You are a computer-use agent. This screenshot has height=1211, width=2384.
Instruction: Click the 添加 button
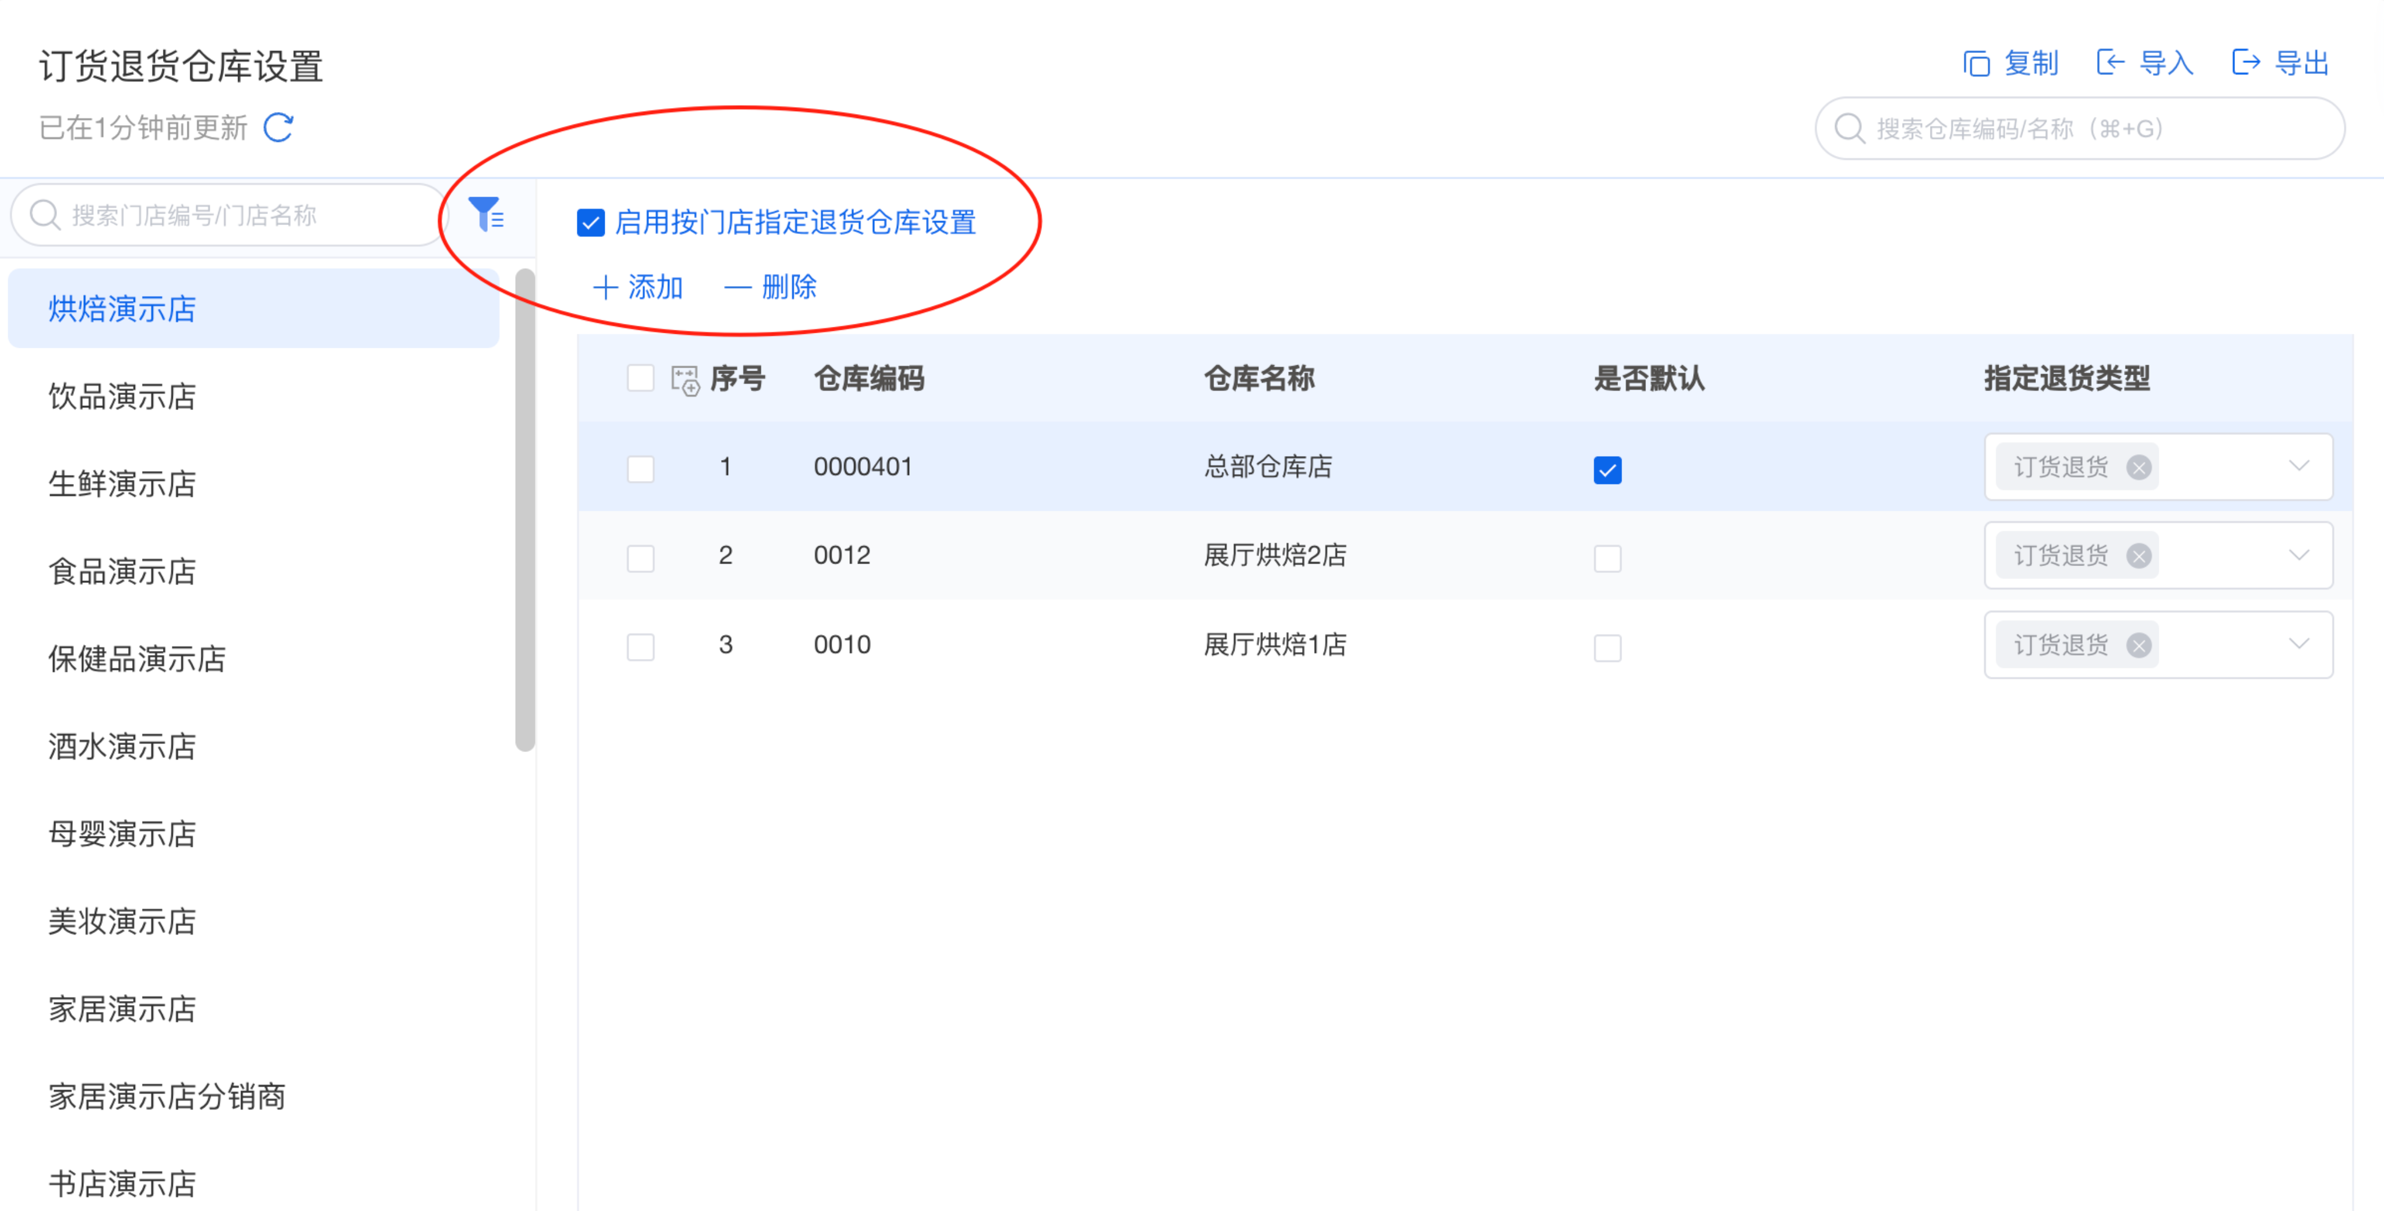click(638, 287)
